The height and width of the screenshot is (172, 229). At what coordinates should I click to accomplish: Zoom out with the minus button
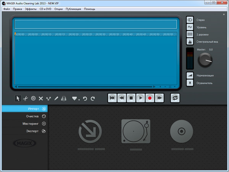[x=165, y=87]
